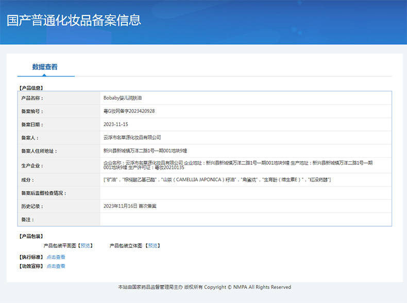407x303 pixels.
Task: Click the filing number 粤G妆网备字2023420928
Action: click(x=129, y=111)
